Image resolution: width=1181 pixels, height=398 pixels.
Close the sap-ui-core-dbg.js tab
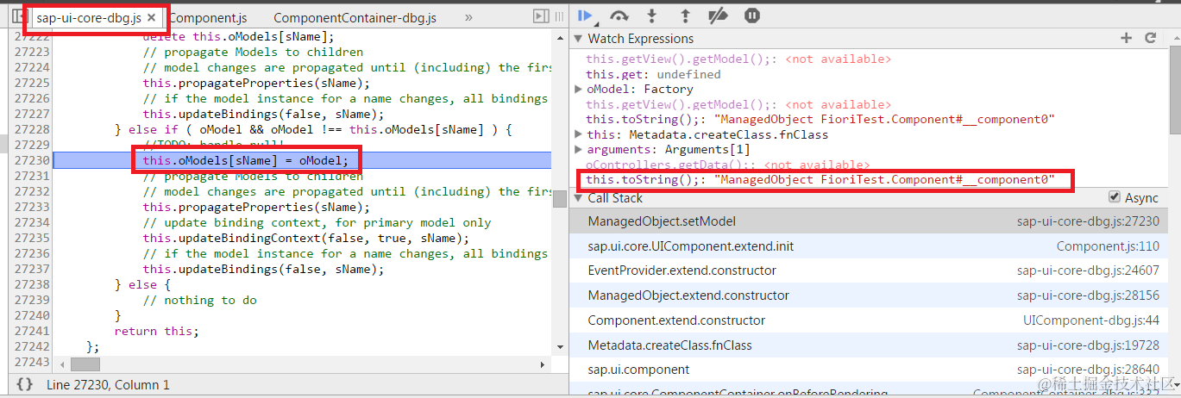pos(152,17)
